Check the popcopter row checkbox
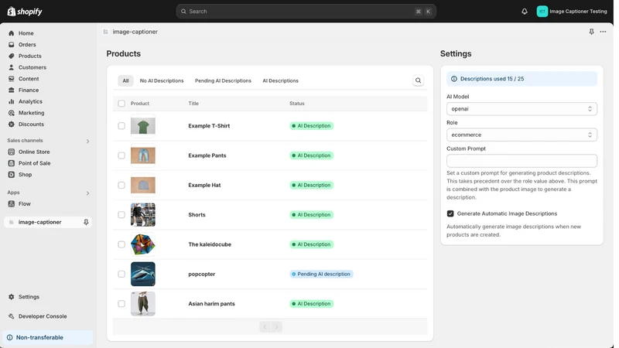Screen dimensions: 619x348 [121, 274]
